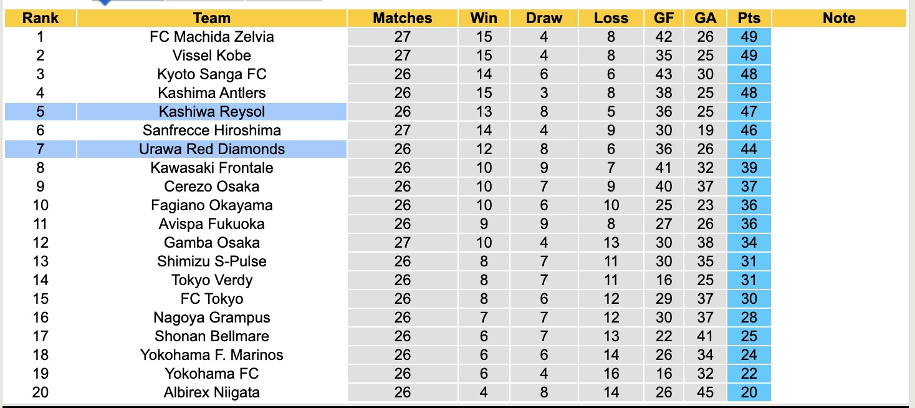Click the Yokohama F. Marinos team name

(212, 355)
